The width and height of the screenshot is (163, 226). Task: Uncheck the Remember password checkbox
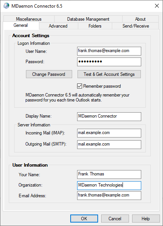[79, 86]
